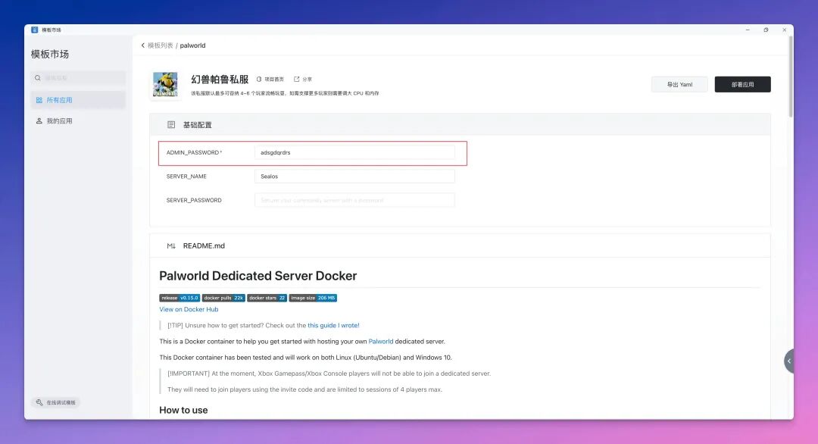Image resolution: width=818 pixels, height=444 pixels.
Task: Click the ADMIN_PASSWORD input field
Action: (x=354, y=152)
